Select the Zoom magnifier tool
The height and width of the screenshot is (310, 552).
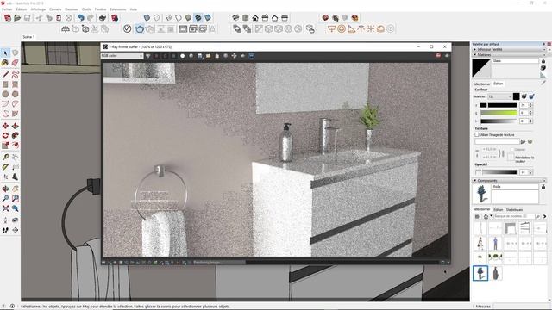coord(5,199)
